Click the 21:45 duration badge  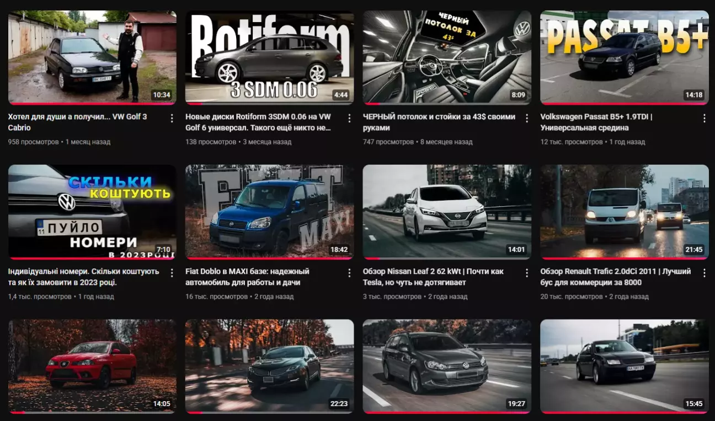pyautogui.click(x=694, y=250)
